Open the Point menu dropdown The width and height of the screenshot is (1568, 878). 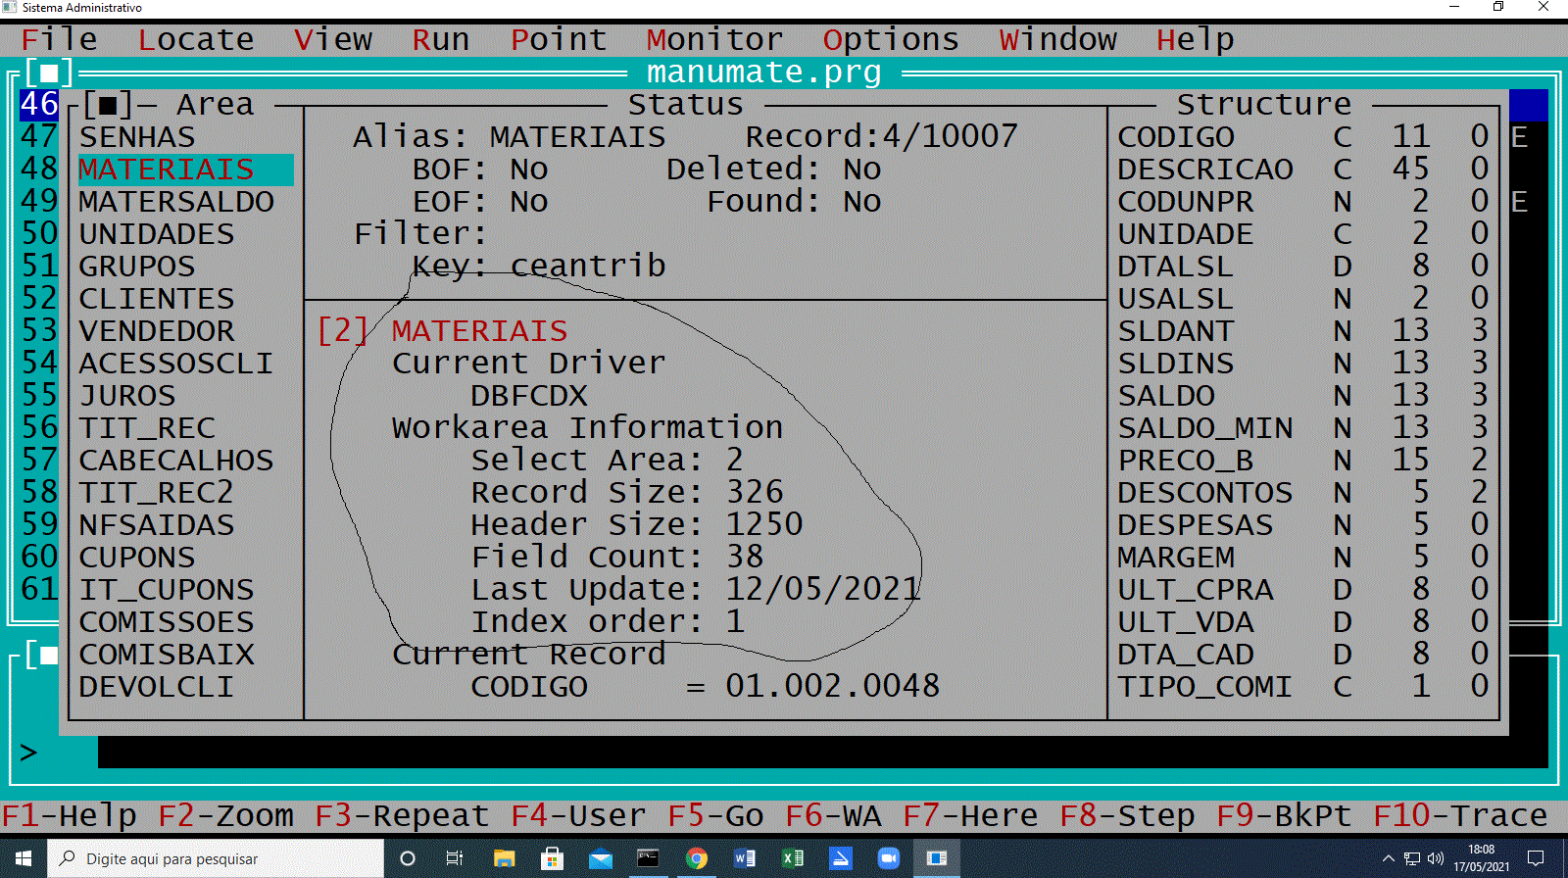559,40
